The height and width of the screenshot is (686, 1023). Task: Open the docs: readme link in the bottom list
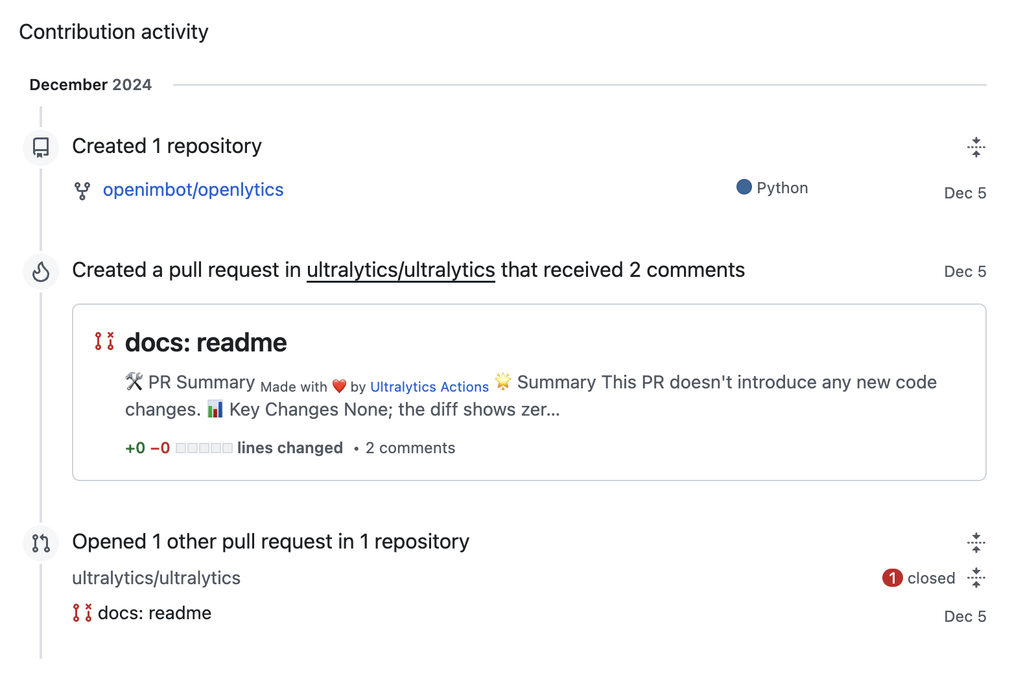pyautogui.click(x=154, y=613)
